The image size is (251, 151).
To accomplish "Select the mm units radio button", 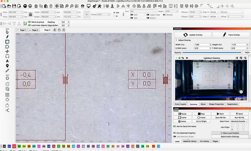I will click(x=114, y=12).
